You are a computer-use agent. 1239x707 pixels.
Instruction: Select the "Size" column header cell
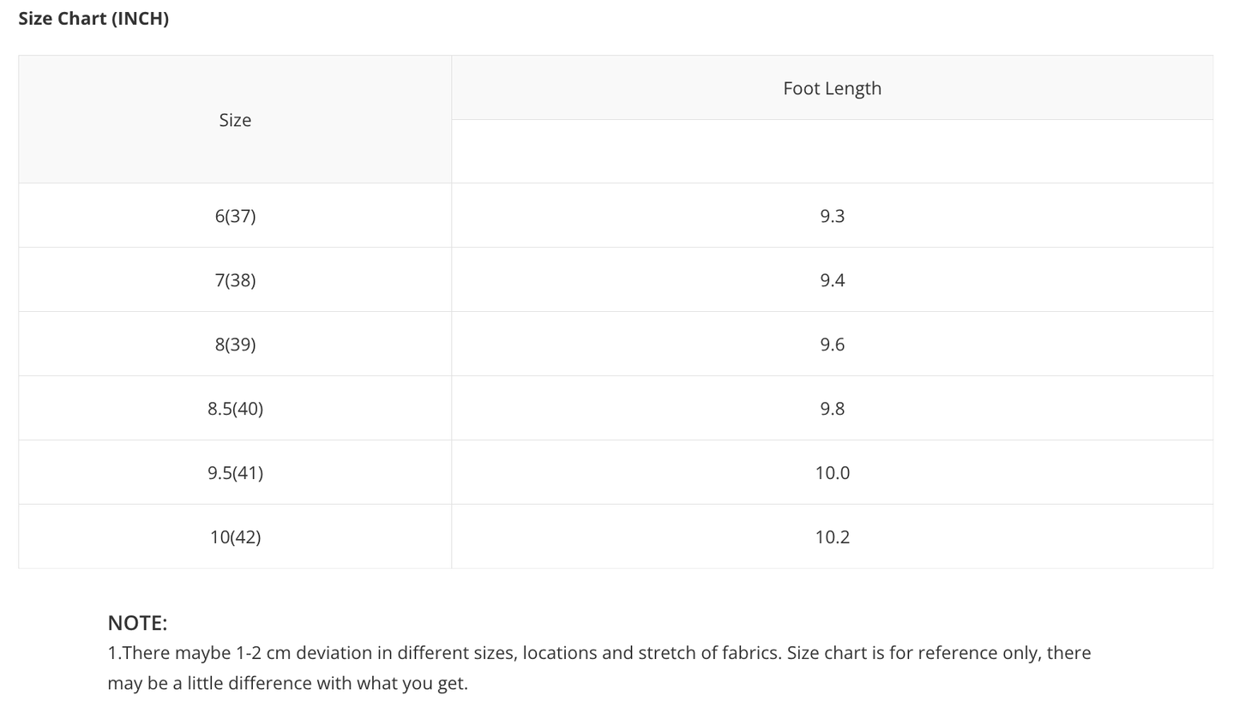[235, 120]
